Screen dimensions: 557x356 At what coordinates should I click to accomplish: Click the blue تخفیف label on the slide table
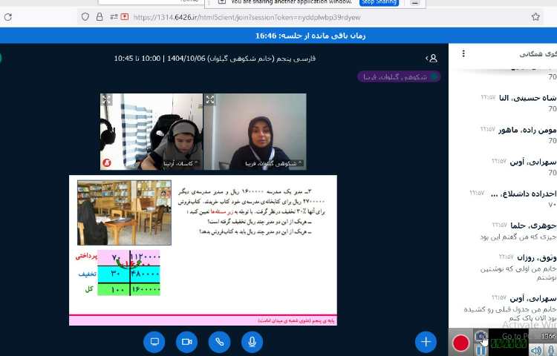click(87, 274)
